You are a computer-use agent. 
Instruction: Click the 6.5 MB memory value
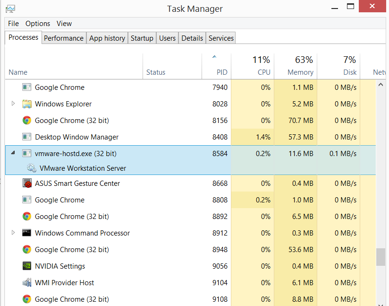[x=303, y=216]
